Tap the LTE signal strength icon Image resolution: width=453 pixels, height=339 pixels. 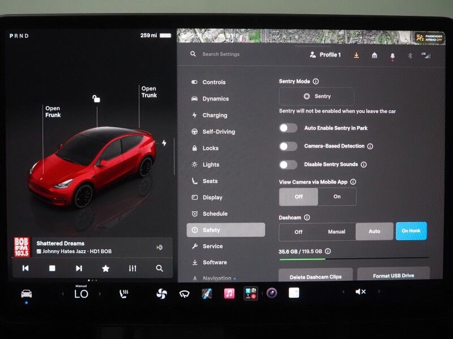tap(426, 55)
